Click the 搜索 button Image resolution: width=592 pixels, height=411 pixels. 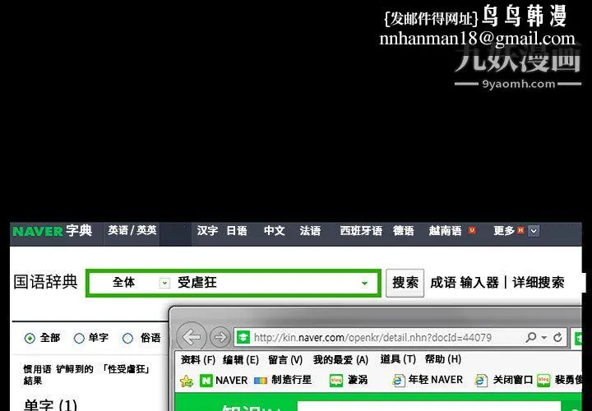point(405,283)
